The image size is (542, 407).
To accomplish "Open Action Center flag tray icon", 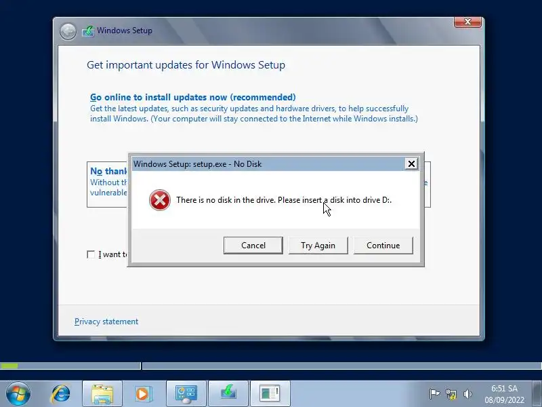I will click(x=434, y=394).
